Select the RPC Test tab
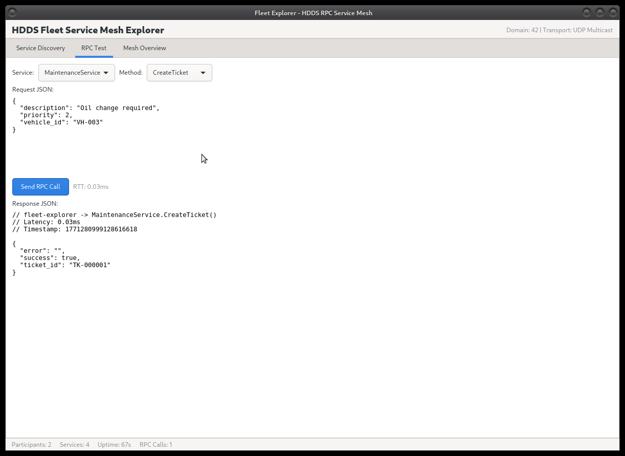The height and width of the screenshot is (456, 625). pos(94,48)
